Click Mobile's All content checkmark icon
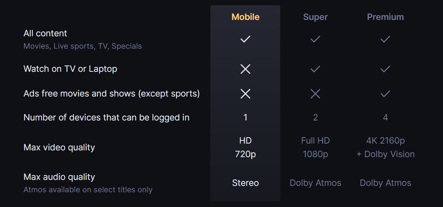 (x=245, y=39)
